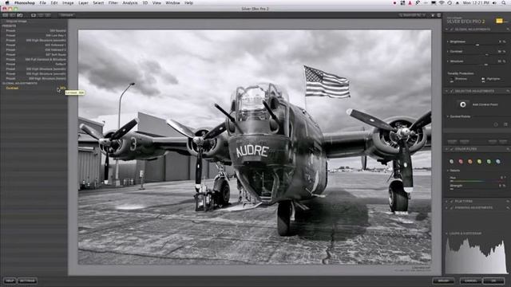Screen dimensions: 511x287
Task: Open the preset browser icon in top toolbar
Action: tap(13, 15)
